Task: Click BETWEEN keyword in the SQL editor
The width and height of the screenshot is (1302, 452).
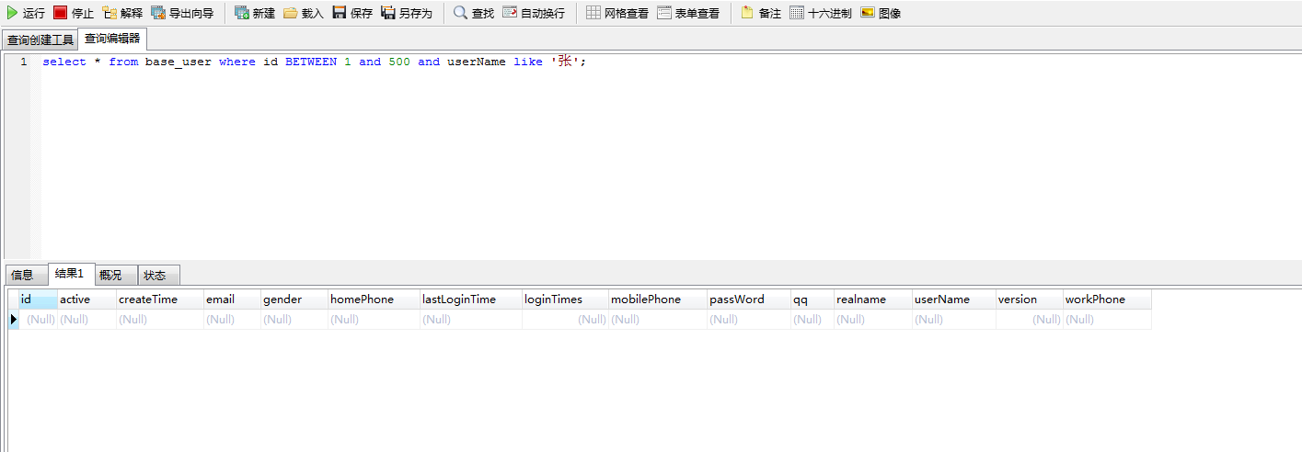Action: click(311, 62)
